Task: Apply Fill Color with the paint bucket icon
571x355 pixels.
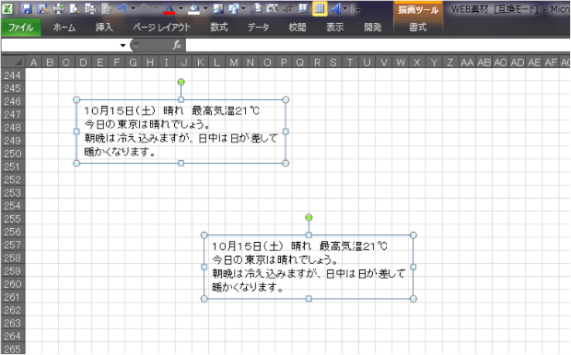Action: point(193,8)
